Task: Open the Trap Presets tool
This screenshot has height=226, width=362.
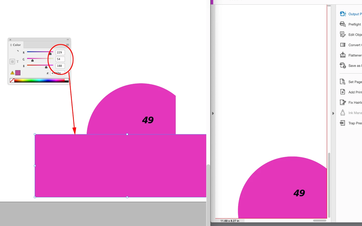Action: pyautogui.click(x=351, y=123)
